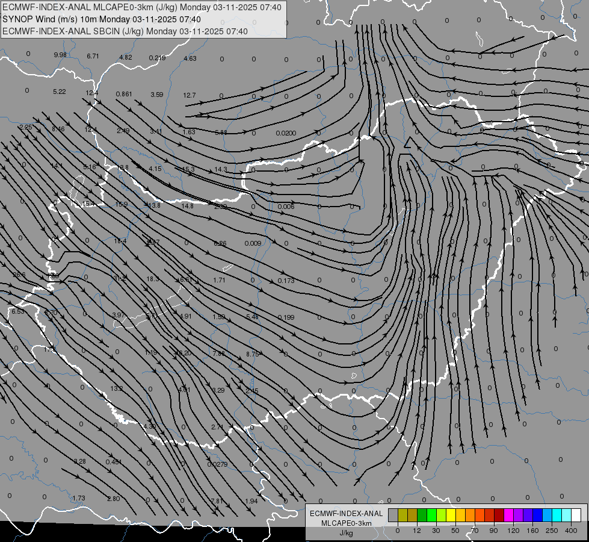Click the map value '4.82'
Image resolution: width=589 pixels, height=542 pixels.
coord(126,57)
